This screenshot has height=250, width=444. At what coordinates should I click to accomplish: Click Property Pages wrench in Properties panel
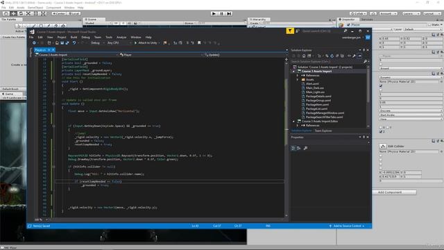tap(305, 148)
